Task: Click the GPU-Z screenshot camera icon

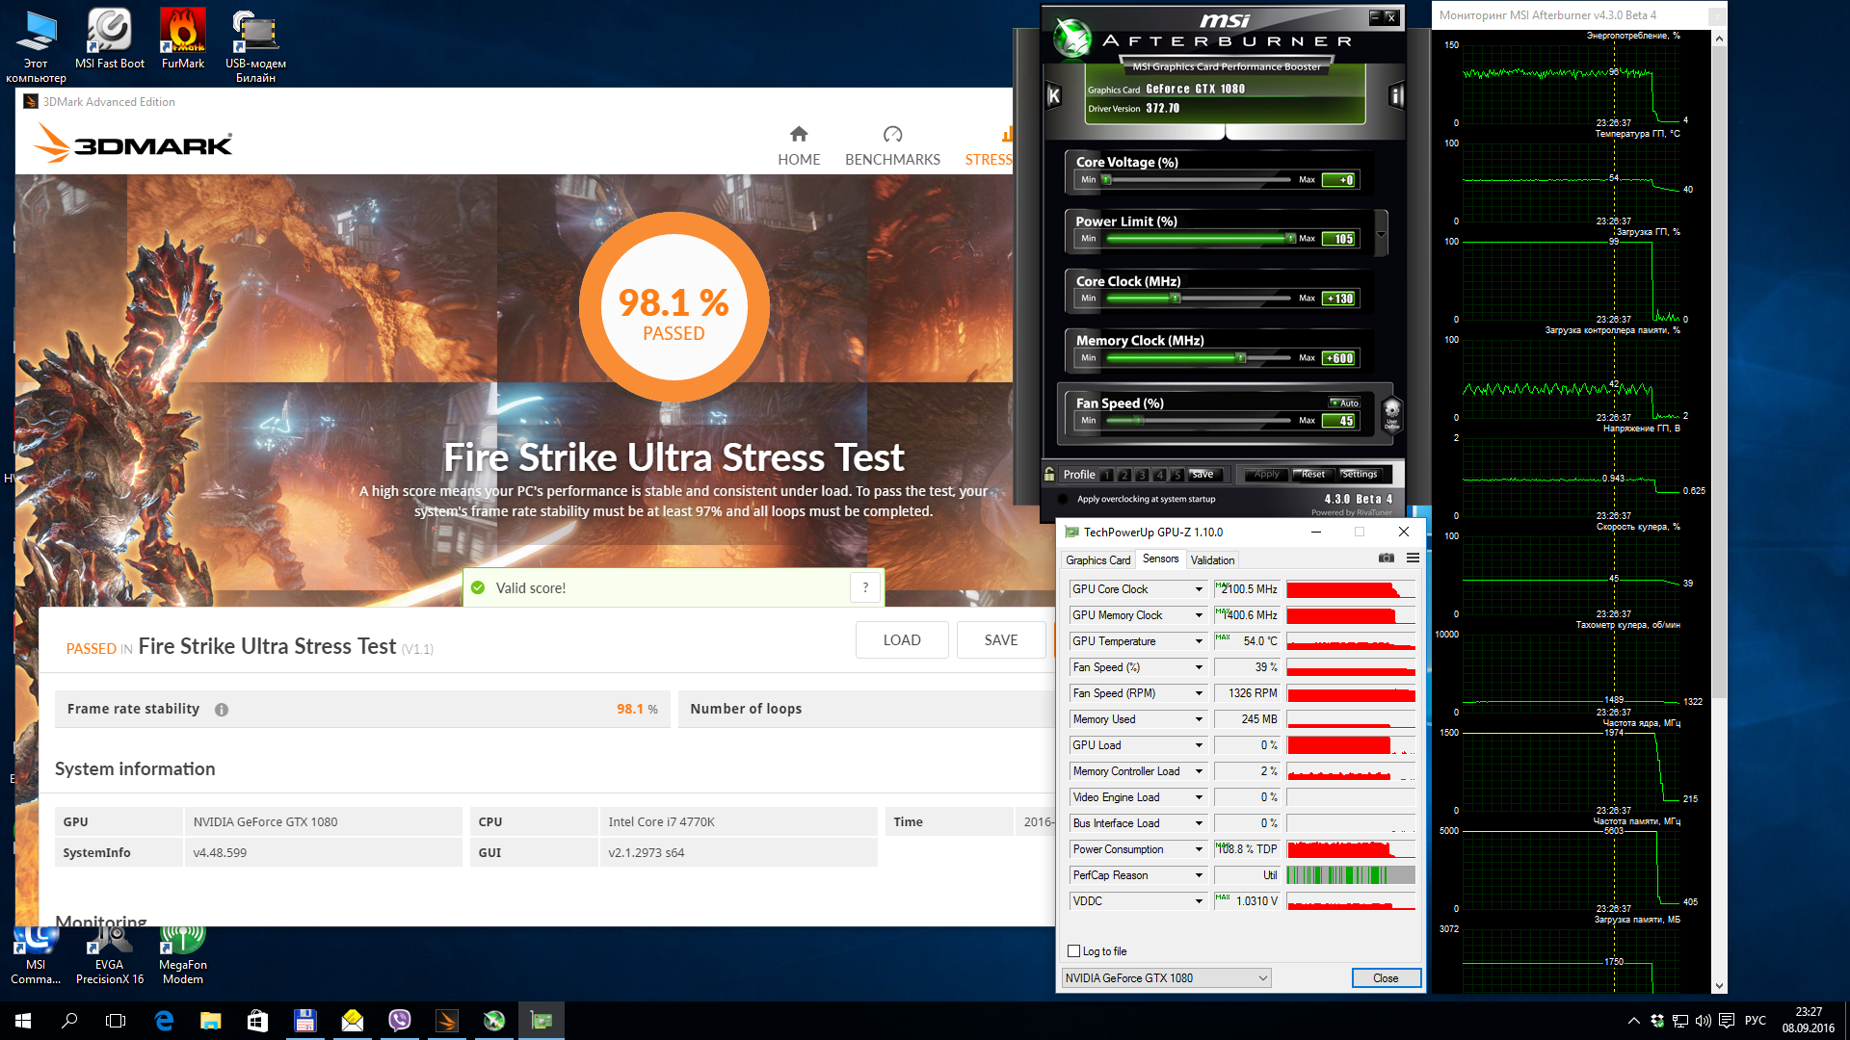Action: (1386, 559)
